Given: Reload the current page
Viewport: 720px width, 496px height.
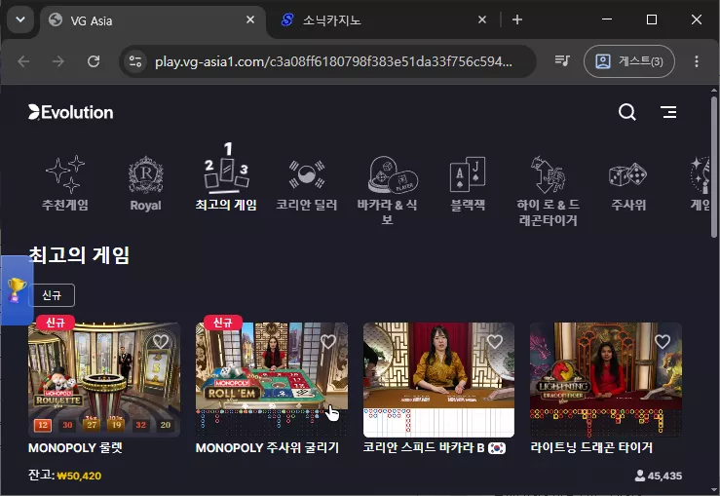Looking at the screenshot, I should pyautogui.click(x=94, y=61).
